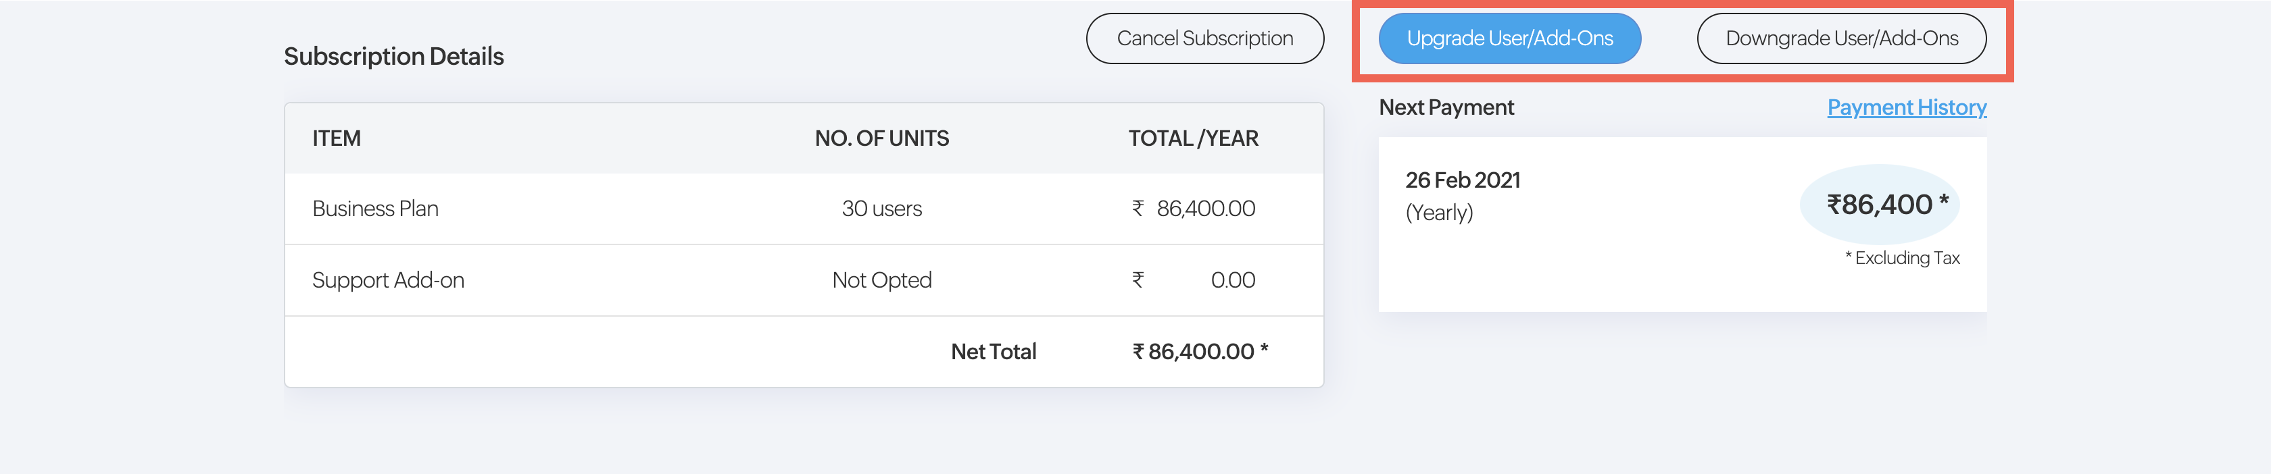Viewport: 2271px width, 474px height.
Task: Click the Subscription Details heading
Action: [x=393, y=57]
